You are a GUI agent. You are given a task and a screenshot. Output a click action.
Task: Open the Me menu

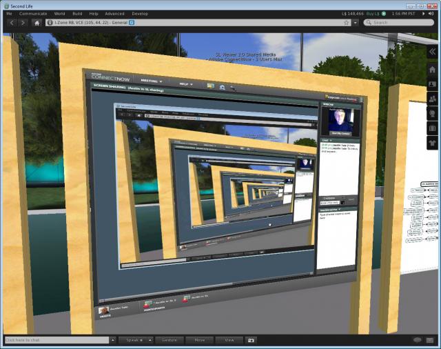click(9, 14)
